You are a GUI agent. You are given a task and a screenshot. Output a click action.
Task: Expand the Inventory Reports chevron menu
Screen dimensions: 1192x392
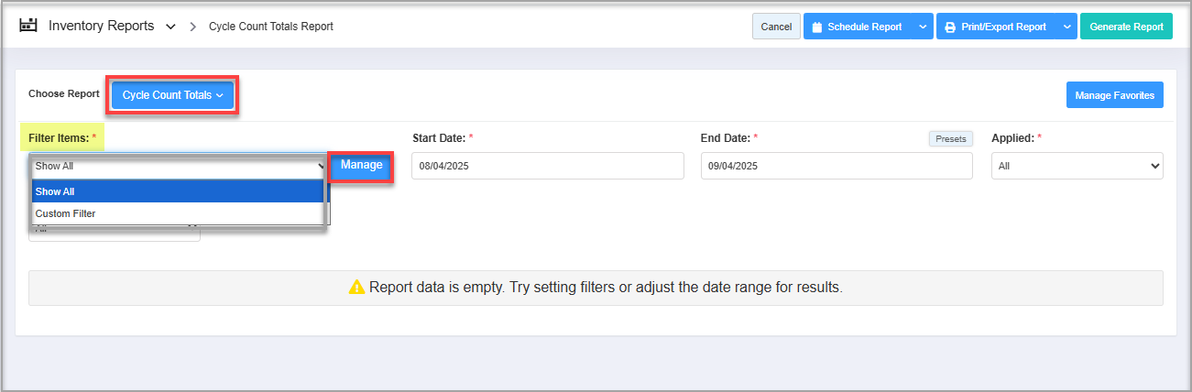click(170, 27)
